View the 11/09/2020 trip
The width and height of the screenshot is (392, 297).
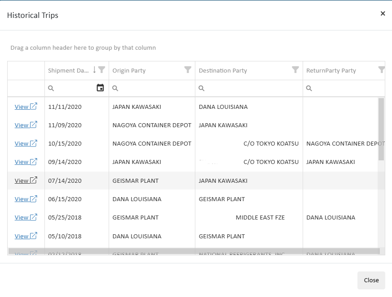22,125
